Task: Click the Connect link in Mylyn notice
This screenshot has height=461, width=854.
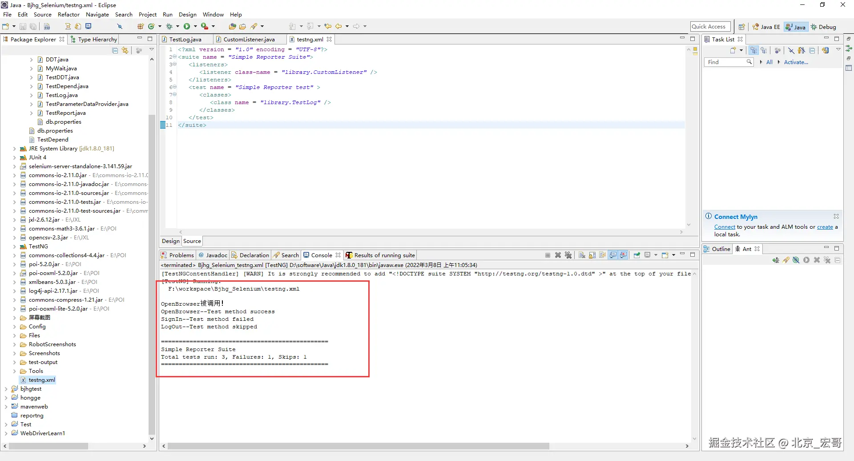Action: tap(725, 227)
